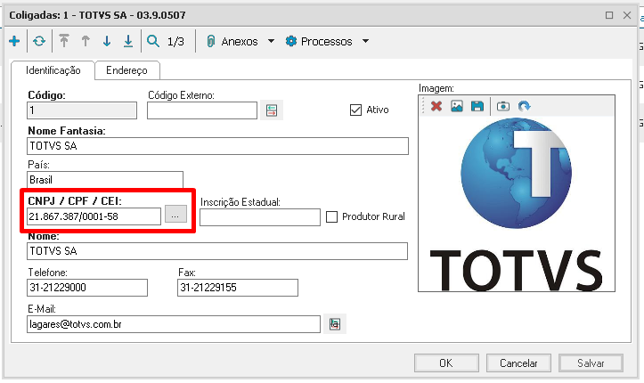Click Telefone field
The width and height of the screenshot is (644, 383).
pos(87,288)
